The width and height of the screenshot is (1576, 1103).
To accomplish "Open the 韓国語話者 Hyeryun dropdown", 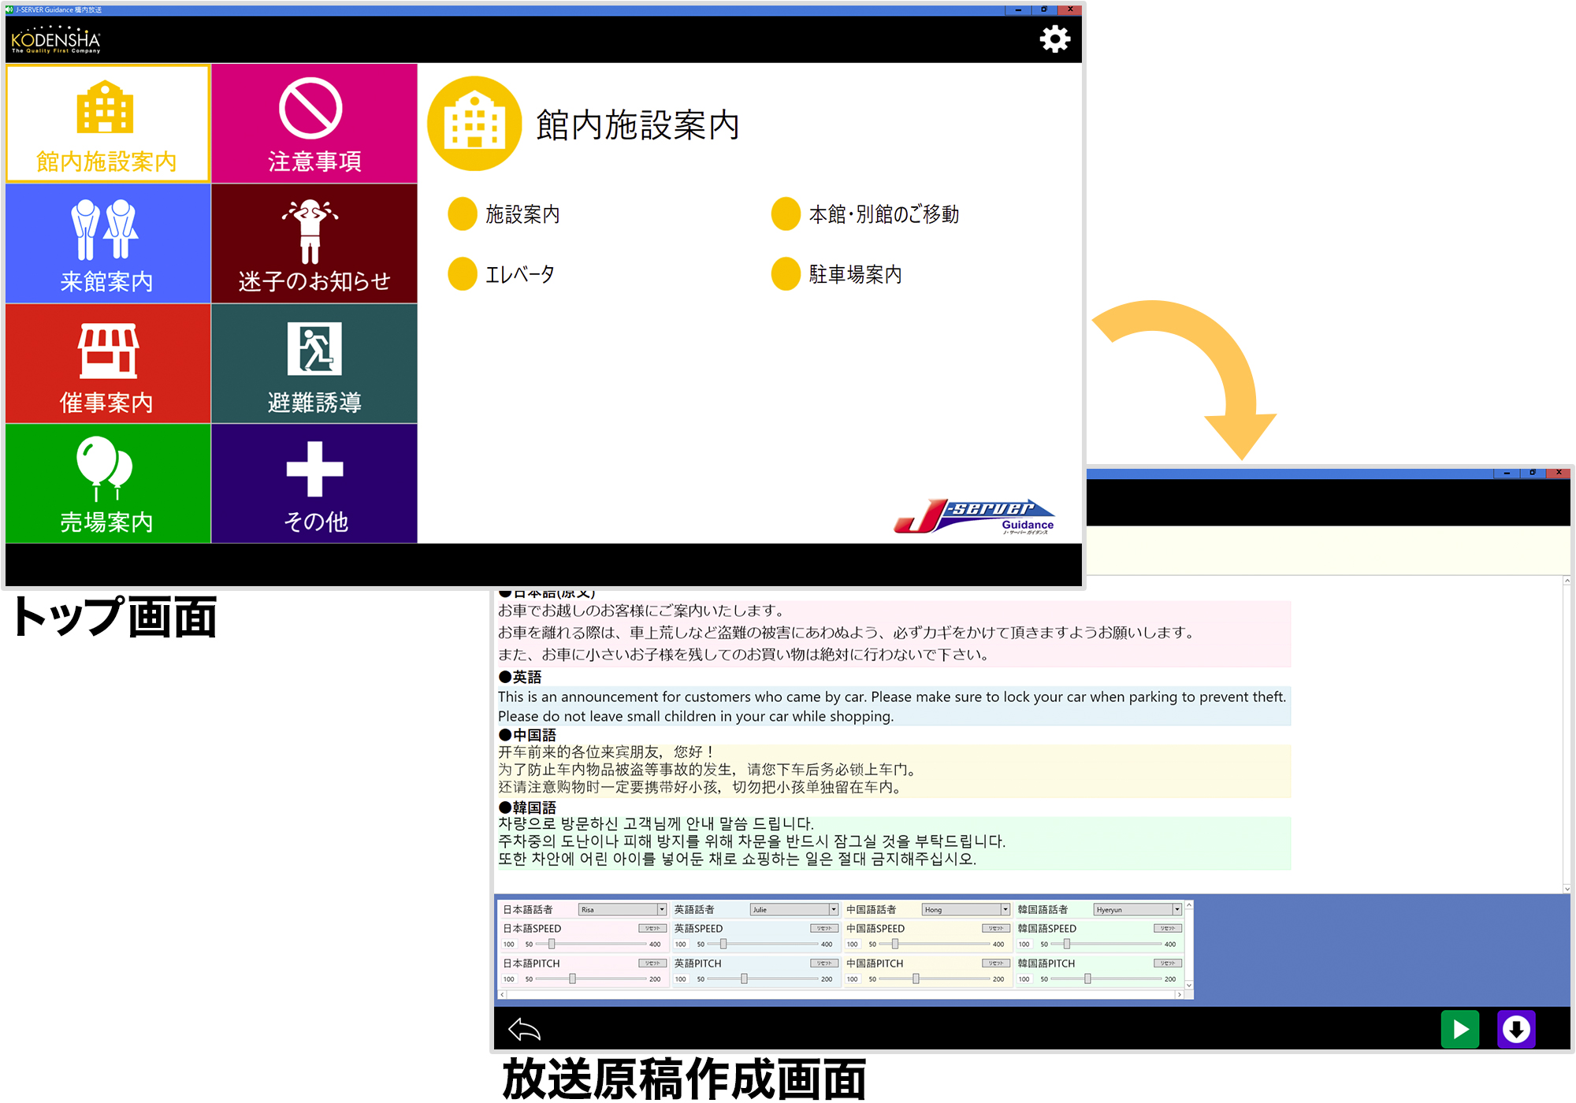I will point(1138,909).
